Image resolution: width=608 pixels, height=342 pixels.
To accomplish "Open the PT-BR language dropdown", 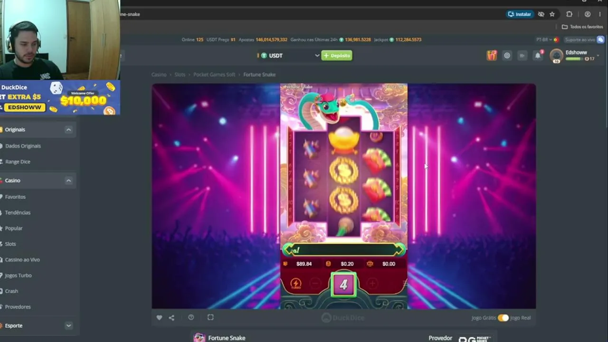I will [547, 40].
